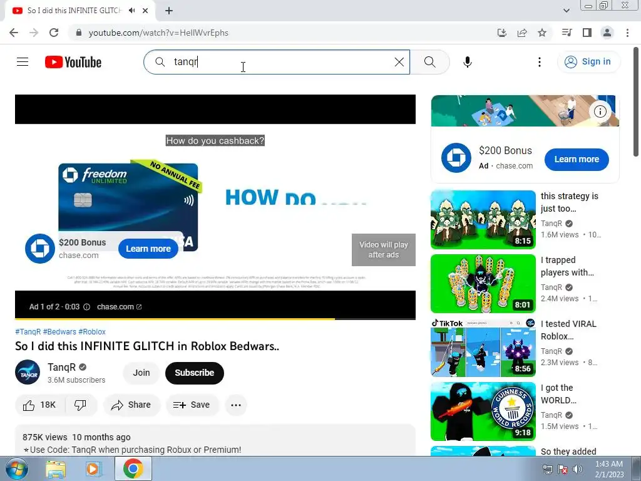View site info padlock icon

click(x=79, y=33)
